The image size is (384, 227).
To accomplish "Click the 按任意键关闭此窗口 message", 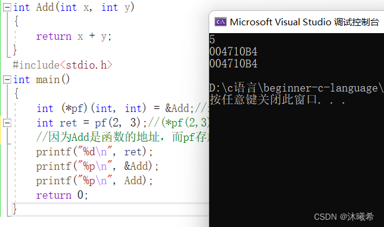I will pos(277,100).
